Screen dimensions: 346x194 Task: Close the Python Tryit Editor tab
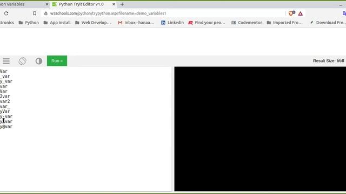[114, 4]
